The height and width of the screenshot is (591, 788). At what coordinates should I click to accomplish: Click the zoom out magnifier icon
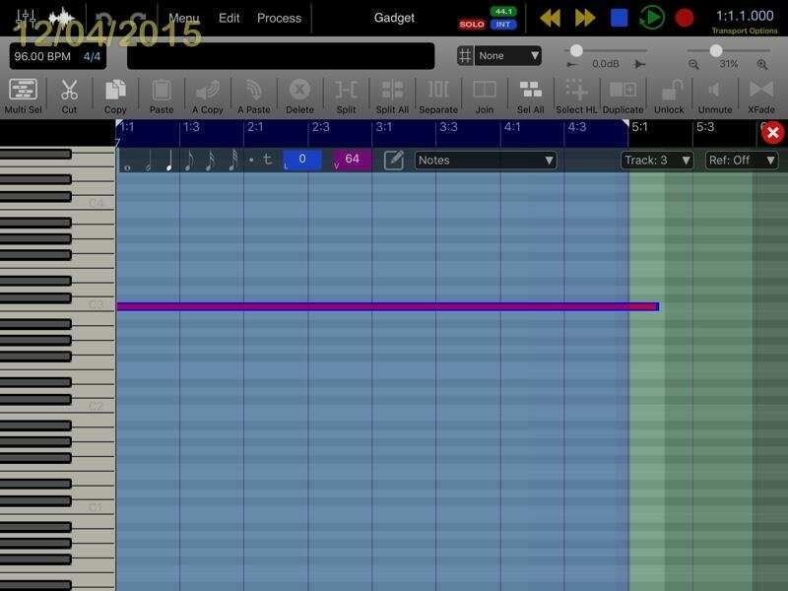(x=693, y=64)
